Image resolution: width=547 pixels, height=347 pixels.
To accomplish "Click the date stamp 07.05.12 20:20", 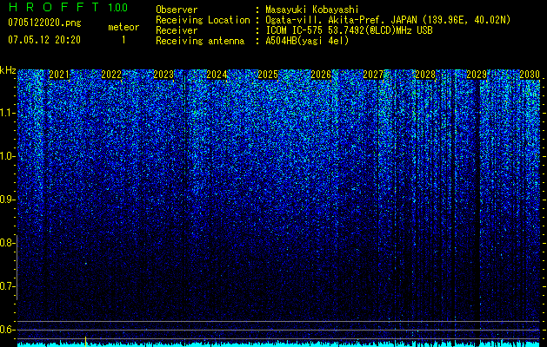I will [44, 40].
